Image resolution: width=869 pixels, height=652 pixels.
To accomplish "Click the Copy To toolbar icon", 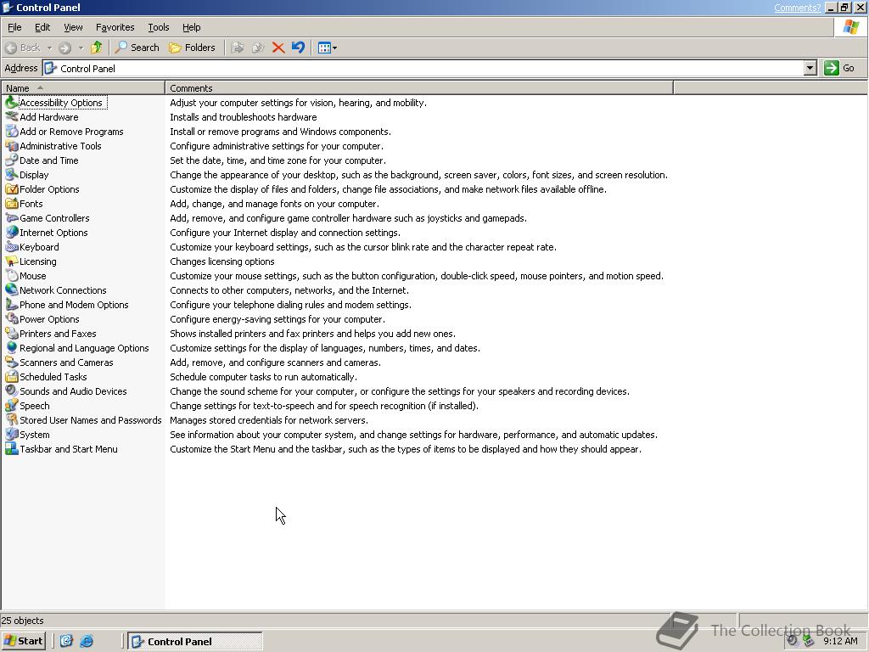I will [258, 48].
